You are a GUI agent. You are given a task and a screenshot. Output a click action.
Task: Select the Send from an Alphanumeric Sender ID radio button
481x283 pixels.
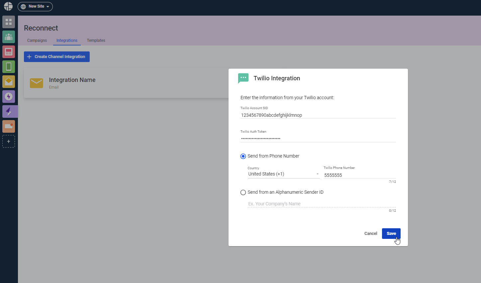(243, 192)
